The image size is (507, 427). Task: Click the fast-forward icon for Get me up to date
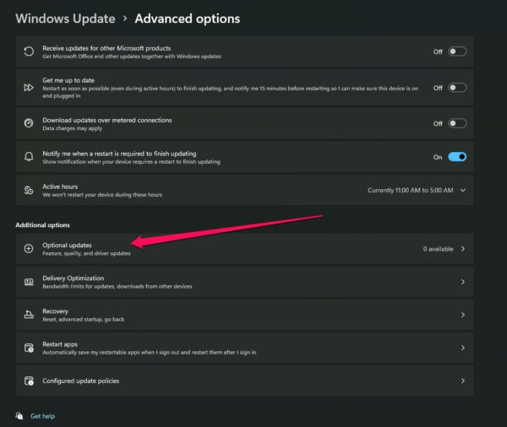pos(28,87)
